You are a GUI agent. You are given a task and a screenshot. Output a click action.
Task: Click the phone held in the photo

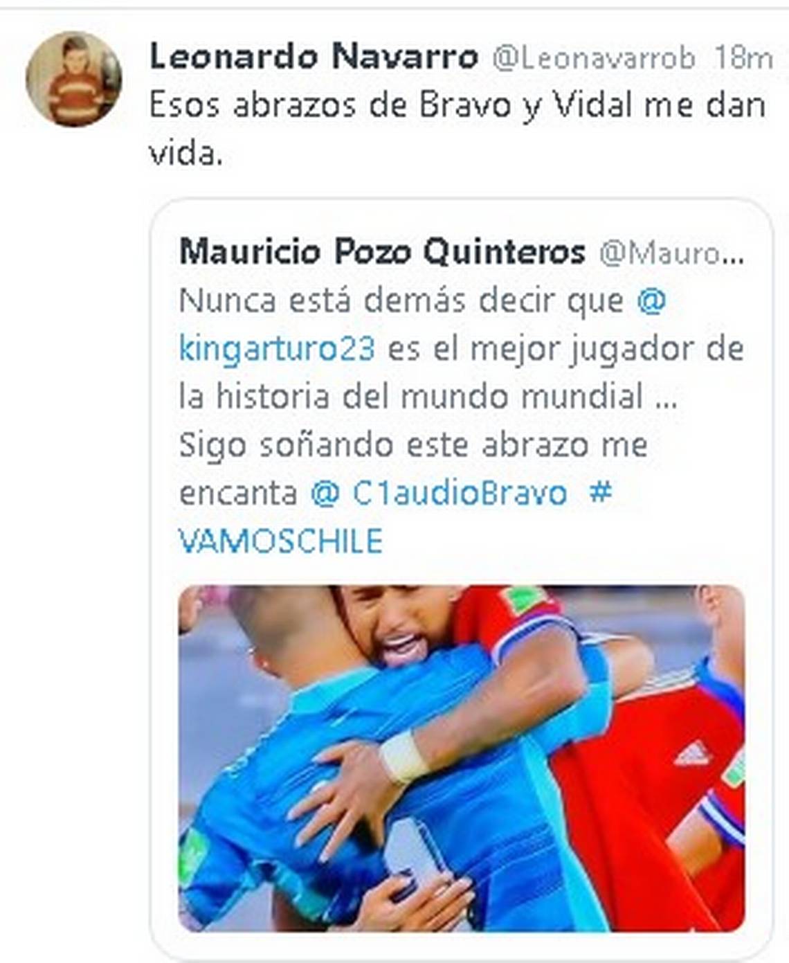[x=419, y=858]
